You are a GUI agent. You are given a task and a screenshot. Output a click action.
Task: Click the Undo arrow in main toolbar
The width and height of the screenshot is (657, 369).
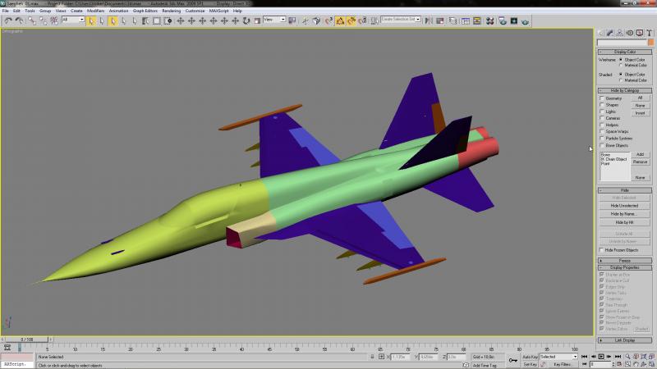(x=8, y=20)
